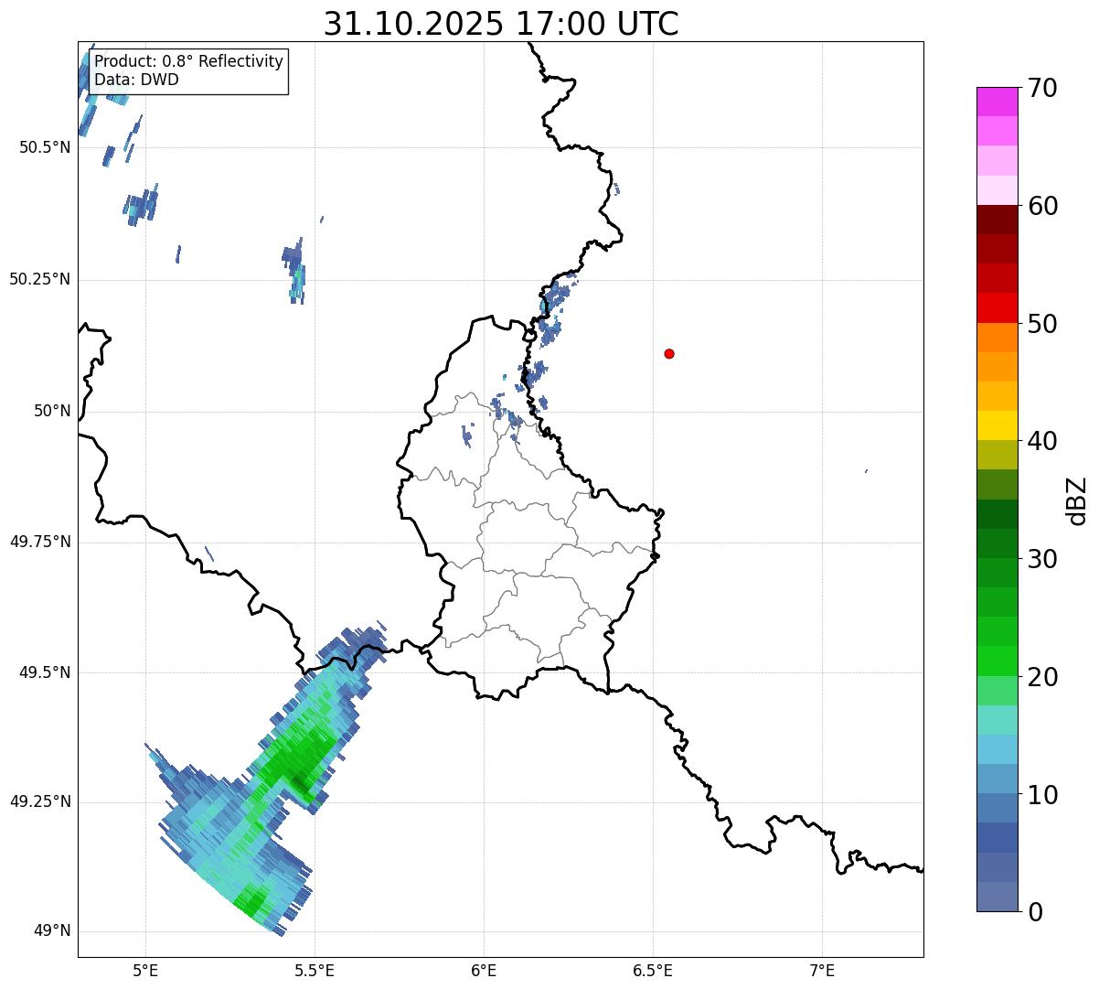Pick the olive swatch just below 40
Screen dimensions: 1099x989
click(x=997, y=455)
